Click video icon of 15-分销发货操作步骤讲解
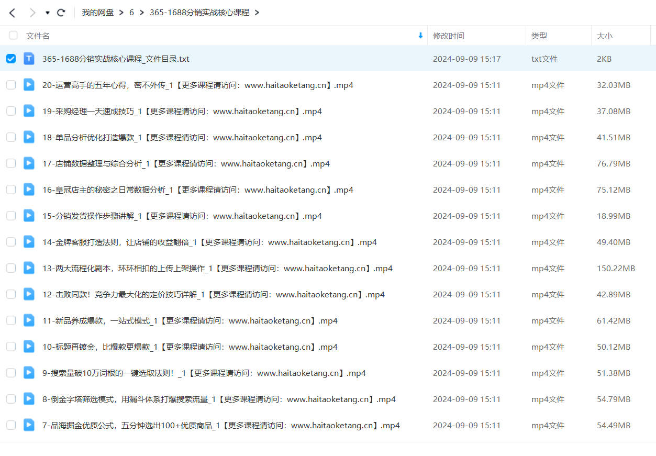The image size is (656, 456). [29, 216]
